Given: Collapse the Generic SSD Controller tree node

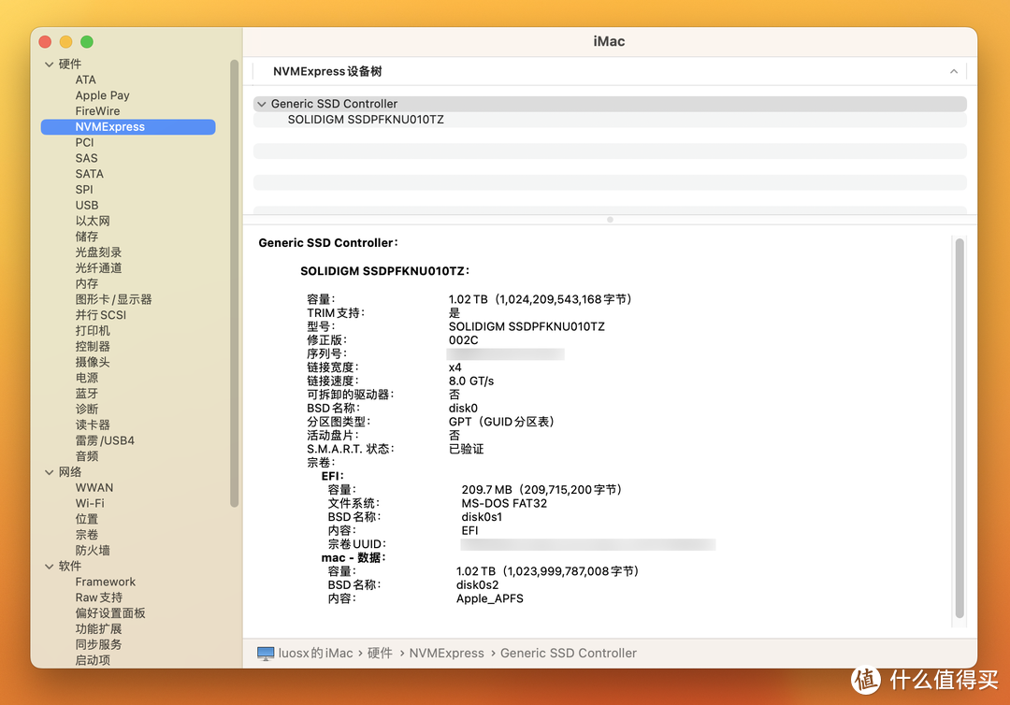Looking at the screenshot, I should pyautogui.click(x=262, y=104).
